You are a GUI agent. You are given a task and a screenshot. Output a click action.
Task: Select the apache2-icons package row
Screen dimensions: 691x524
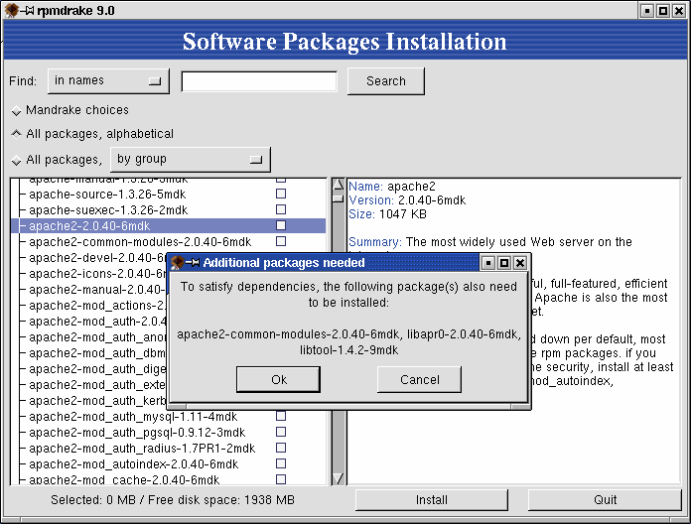click(x=90, y=274)
